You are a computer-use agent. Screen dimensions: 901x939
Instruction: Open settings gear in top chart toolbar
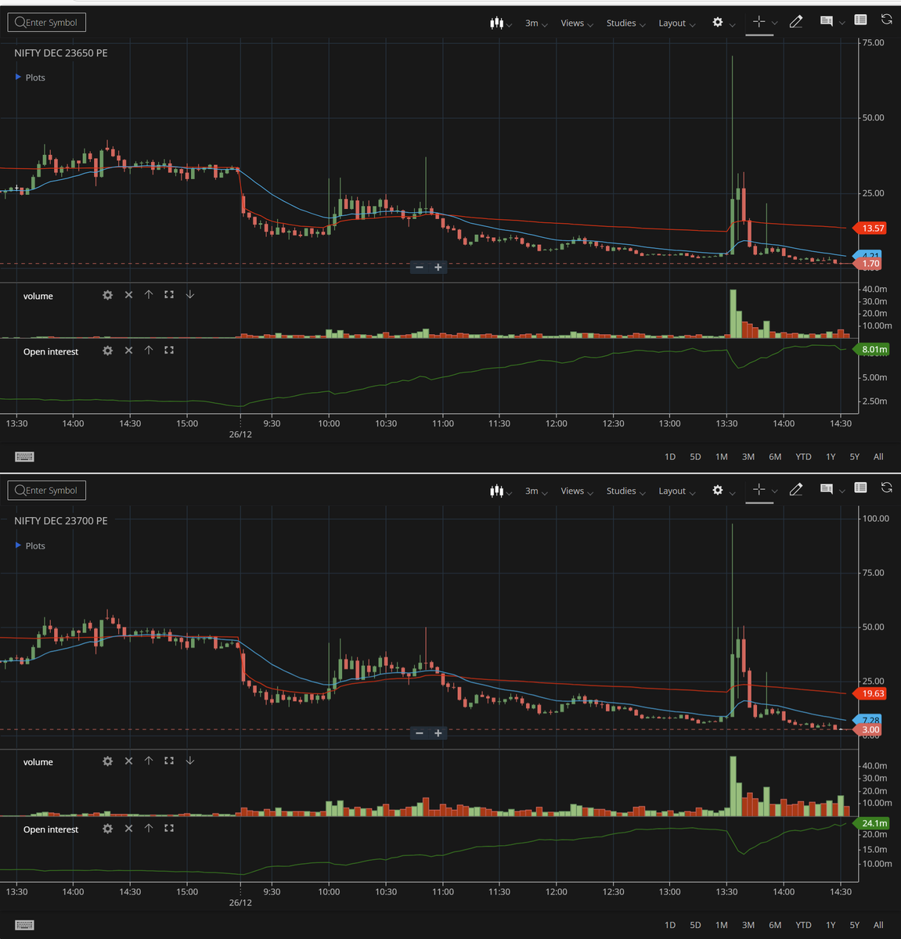tap(718, 22)
